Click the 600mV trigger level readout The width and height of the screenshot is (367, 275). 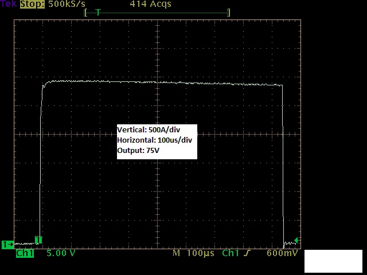[282, 253]
